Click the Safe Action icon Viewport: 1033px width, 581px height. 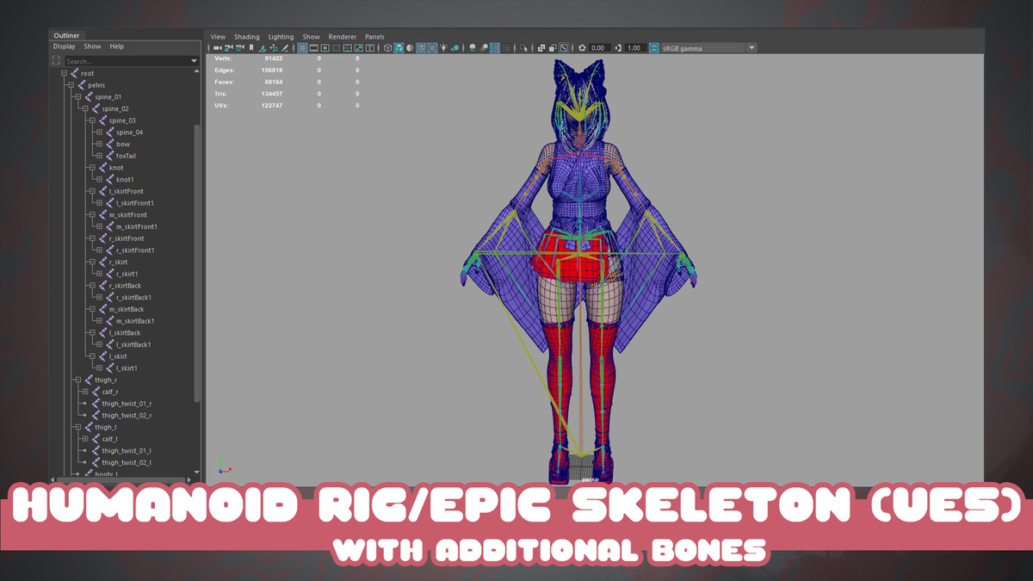pyautogui.click(x=358, y=48)
